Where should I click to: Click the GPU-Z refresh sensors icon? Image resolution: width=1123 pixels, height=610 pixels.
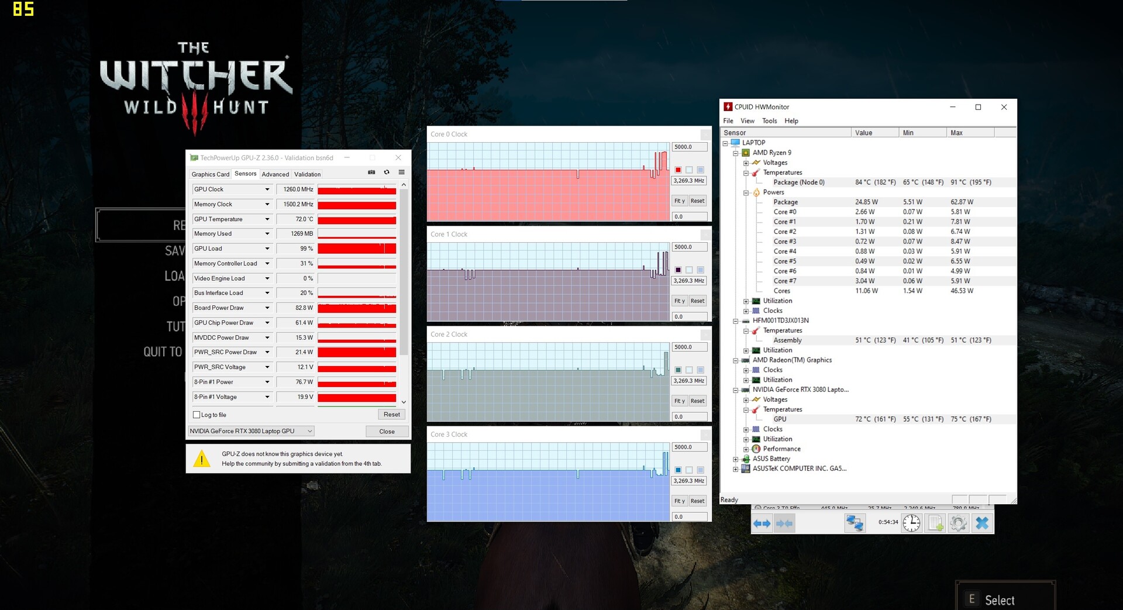(387, 173)
